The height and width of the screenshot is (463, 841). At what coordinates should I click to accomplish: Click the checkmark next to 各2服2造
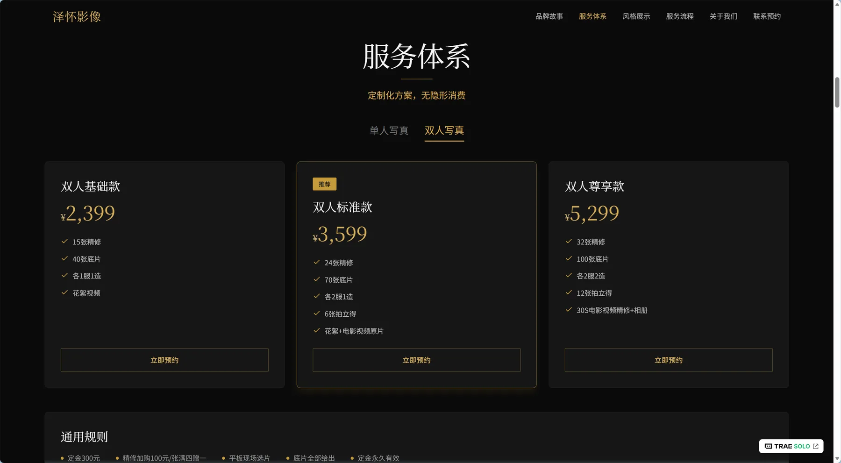coord(569,276)
